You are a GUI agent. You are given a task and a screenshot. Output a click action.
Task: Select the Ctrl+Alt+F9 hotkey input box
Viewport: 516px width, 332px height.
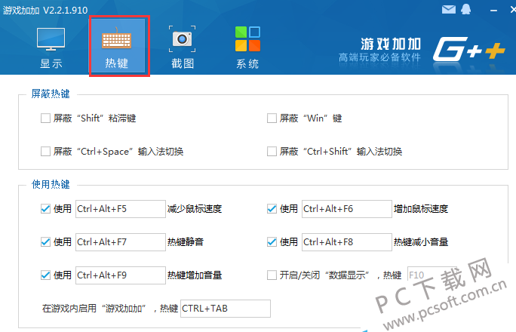click(120, 275)
